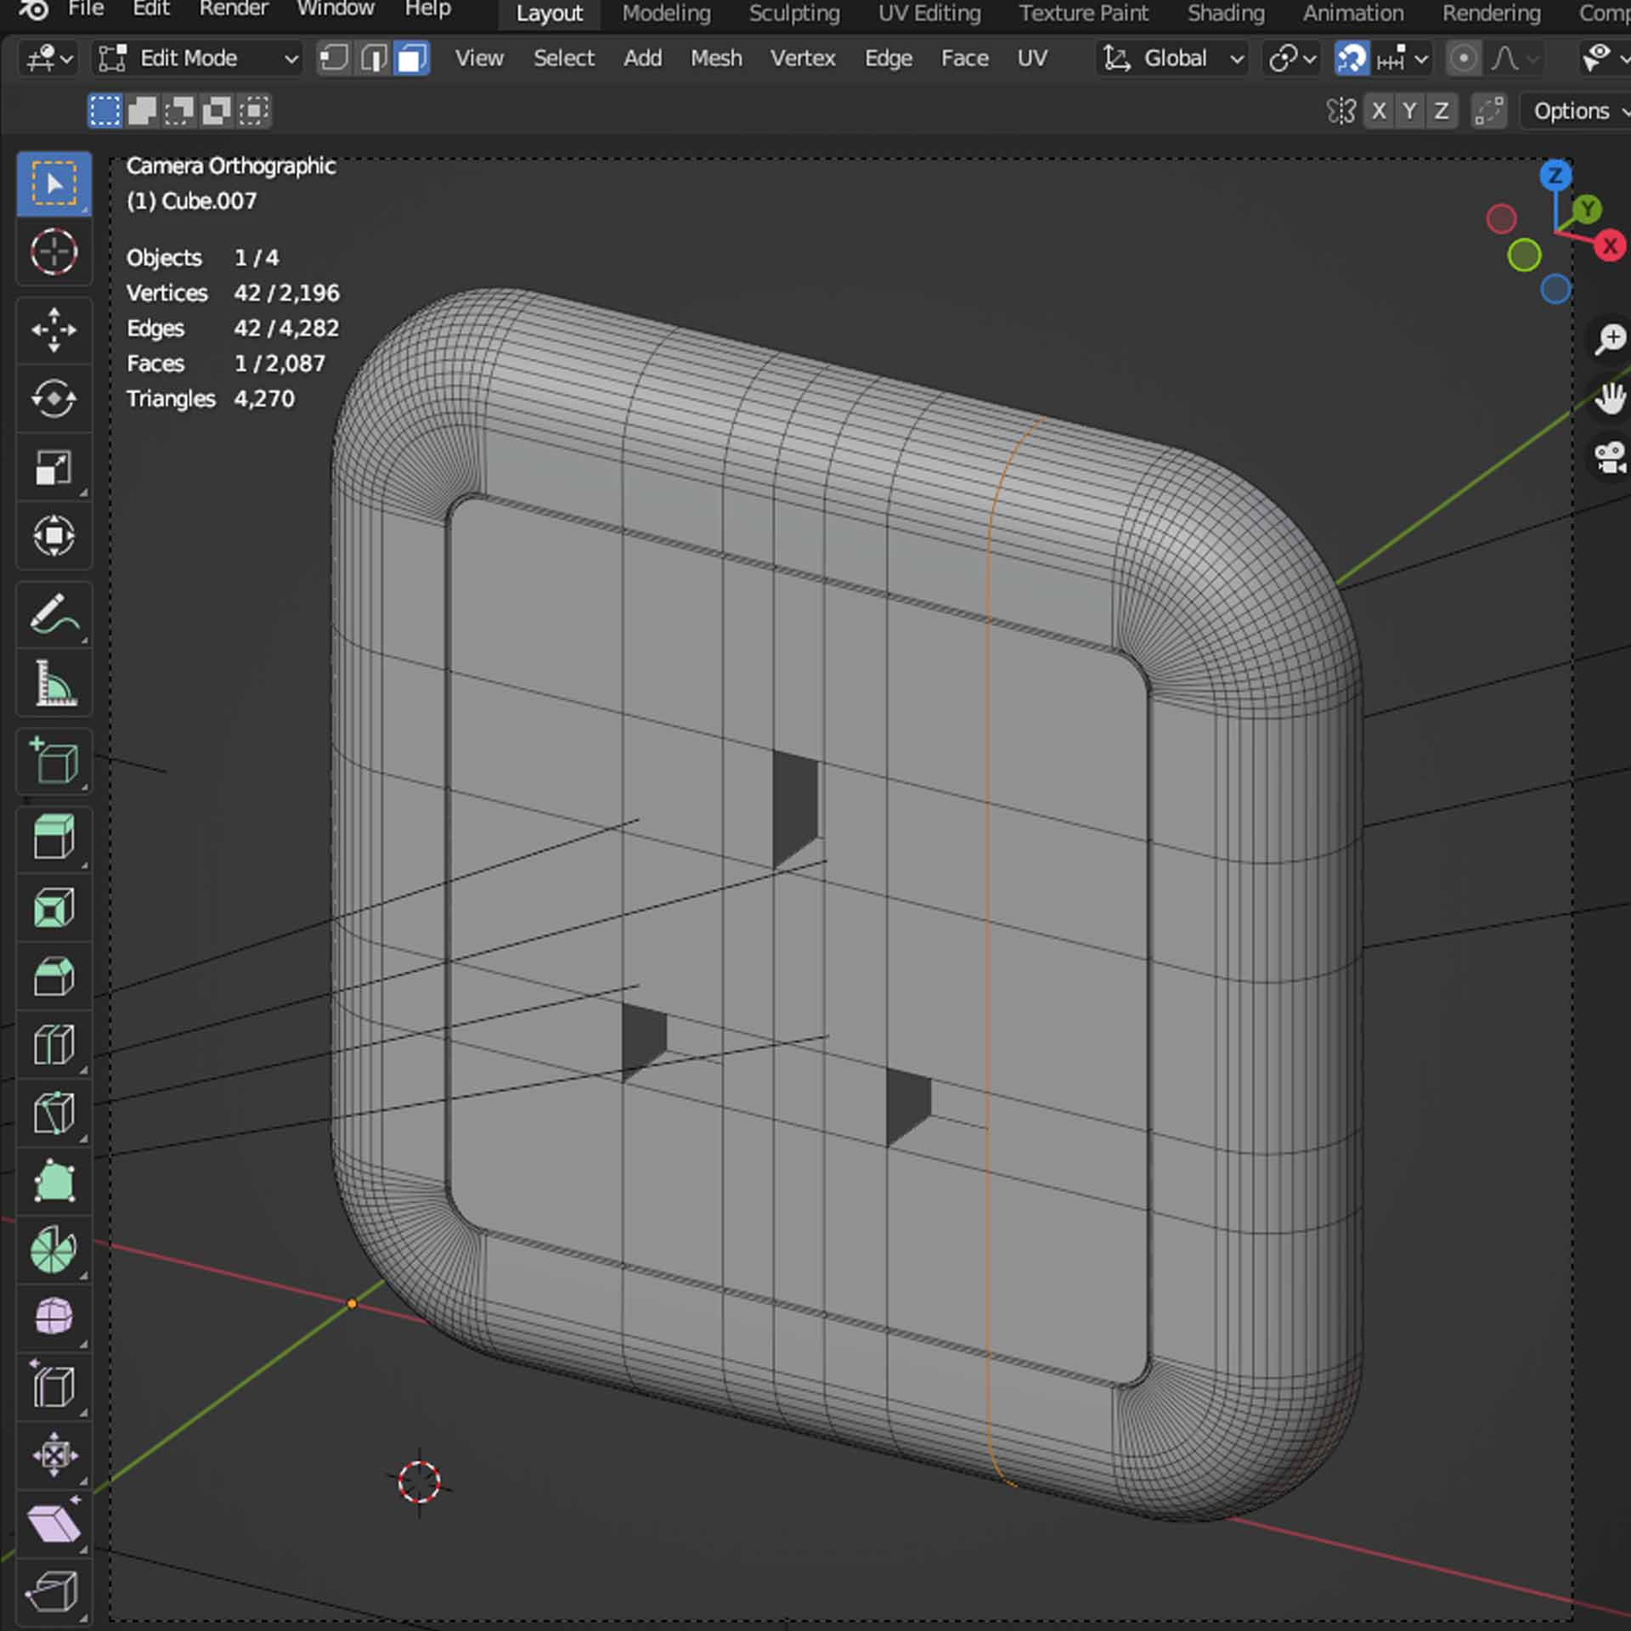The width and height of the screenshot is (1631, 1631).
Task: Select the Knife tool
Action: tap(54, 1113)
